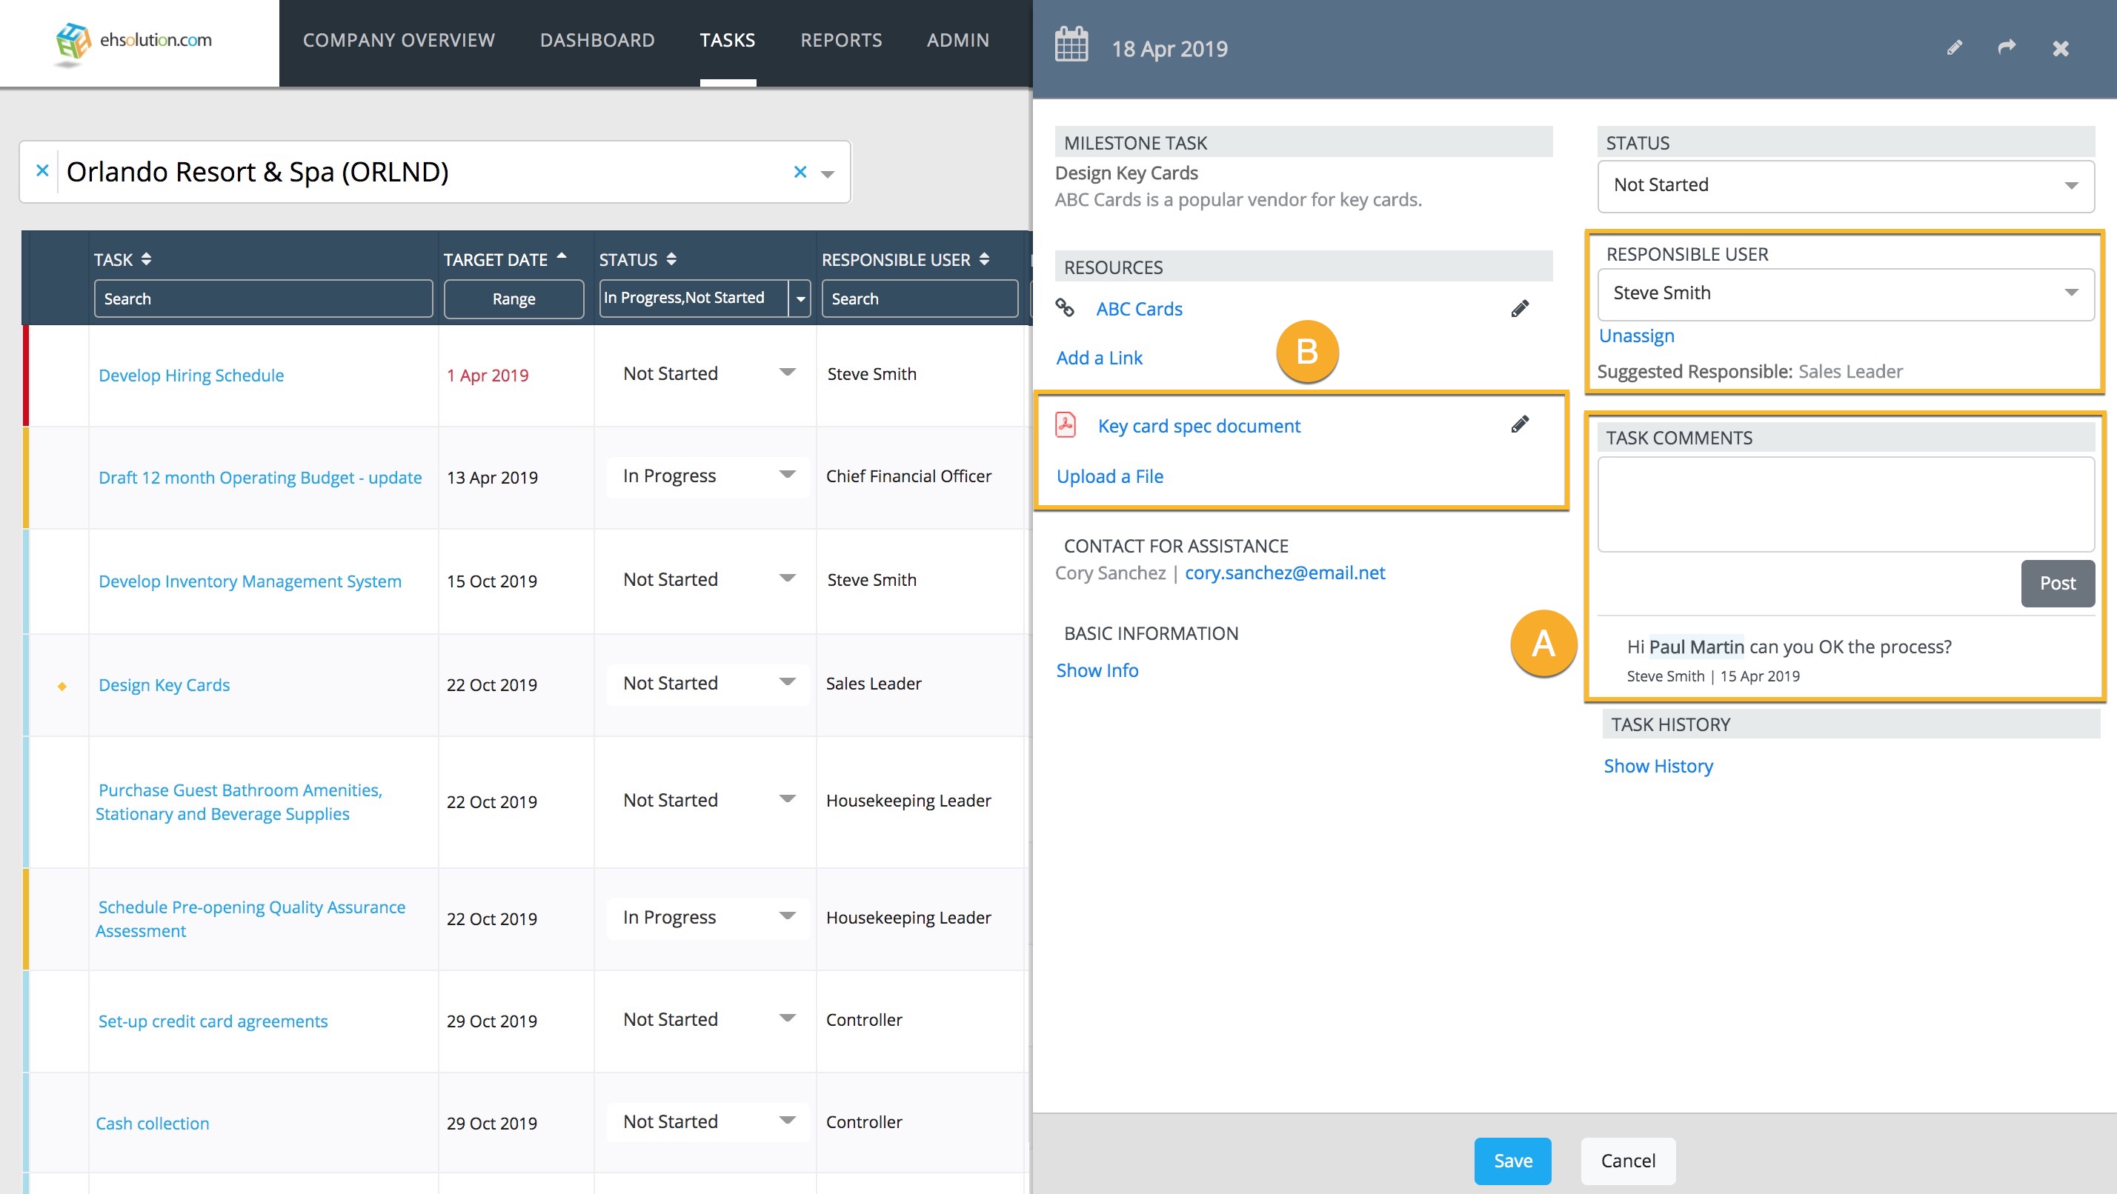Post the task comment
This screenshot has width=2117, height=1194.
coord(2057,583)
